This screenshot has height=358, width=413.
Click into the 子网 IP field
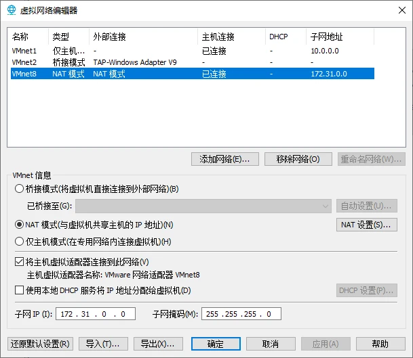(96, 314)
